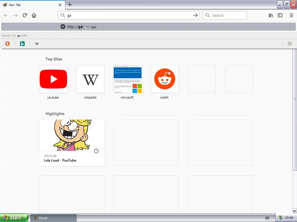Viewport: 297px width, 222px height.
Task: Select the New Tab tab
Action: pos(32,5)
